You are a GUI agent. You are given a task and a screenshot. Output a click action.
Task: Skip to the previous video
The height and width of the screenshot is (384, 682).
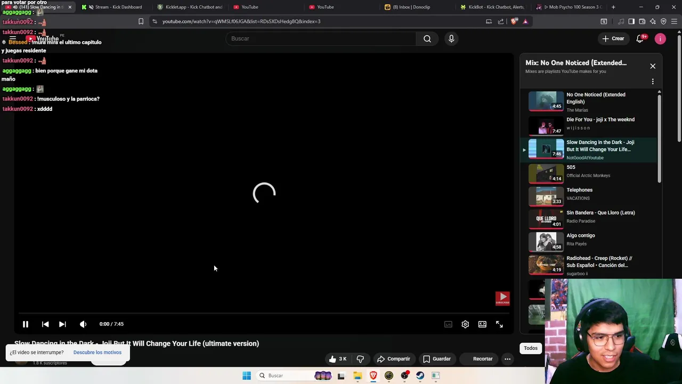45,324
